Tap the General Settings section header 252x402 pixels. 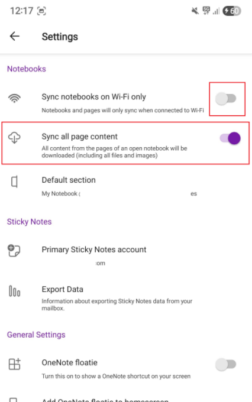[x=36, y=335]
